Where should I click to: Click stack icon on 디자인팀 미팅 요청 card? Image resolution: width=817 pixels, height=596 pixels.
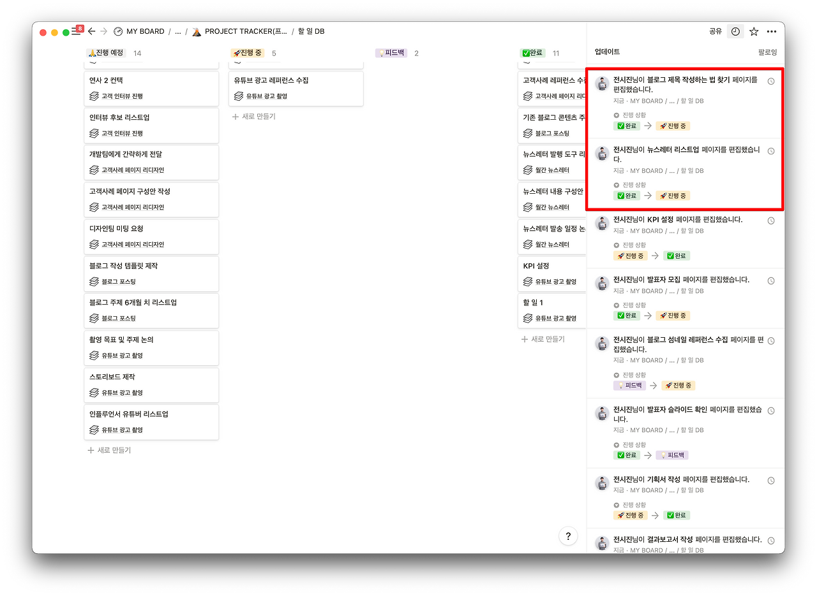[94, 244]
